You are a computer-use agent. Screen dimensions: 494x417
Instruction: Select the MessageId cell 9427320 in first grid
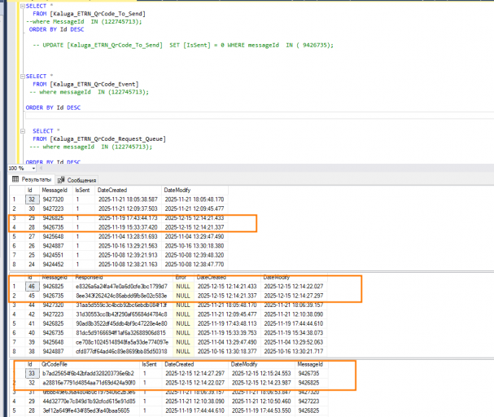coord(53,200)
